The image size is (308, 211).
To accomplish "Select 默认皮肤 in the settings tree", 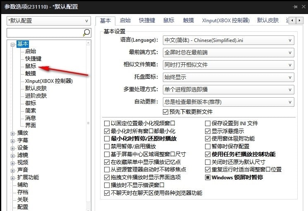I will 36,89.
